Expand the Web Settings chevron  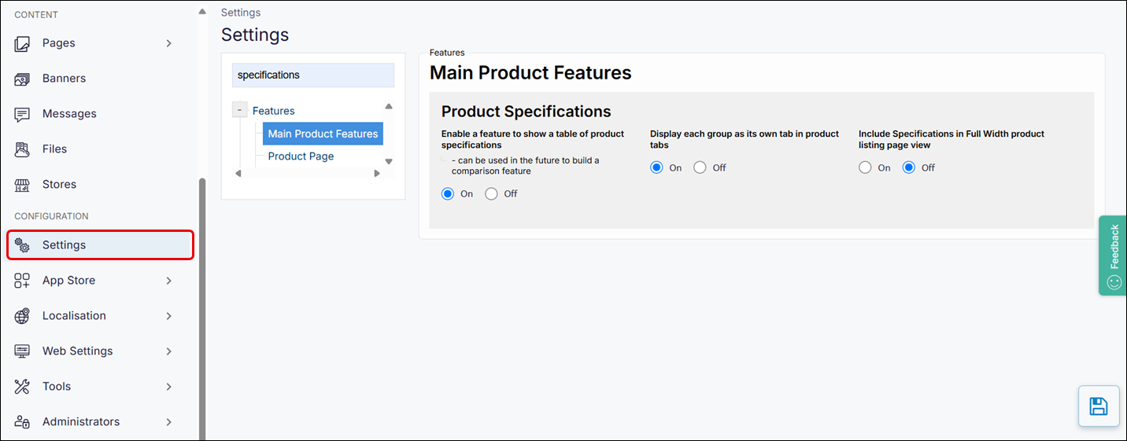168,351
